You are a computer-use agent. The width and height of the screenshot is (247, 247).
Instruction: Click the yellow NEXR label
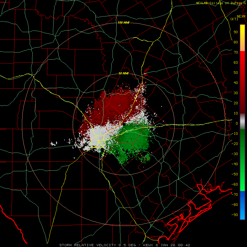click(x=241, y=16)
